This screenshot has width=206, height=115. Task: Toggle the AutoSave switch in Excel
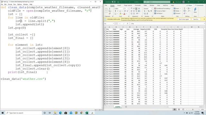point(114,2)
